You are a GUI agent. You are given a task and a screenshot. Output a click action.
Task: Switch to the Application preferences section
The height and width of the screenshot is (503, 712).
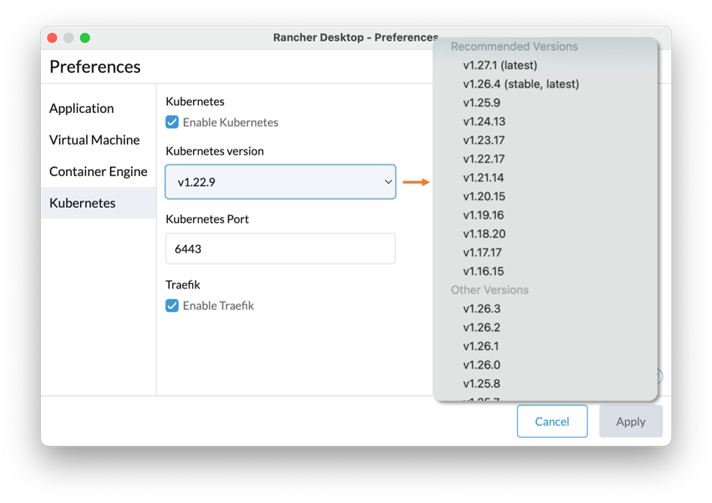coord(81,108)
